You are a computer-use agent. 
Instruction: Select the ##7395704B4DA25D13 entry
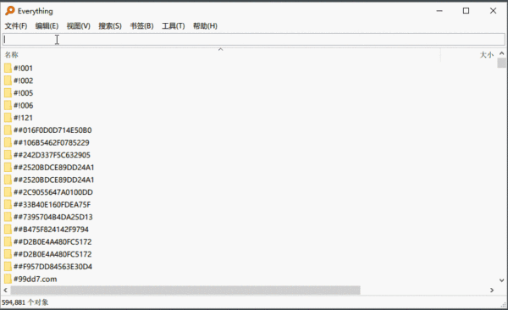[53, 217]
